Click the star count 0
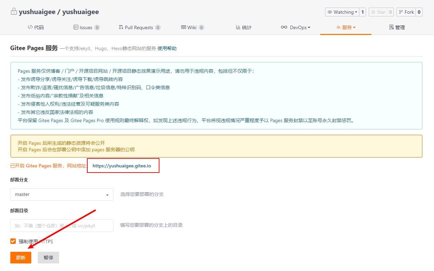The image size is (434, 271). tap(390, 12)
